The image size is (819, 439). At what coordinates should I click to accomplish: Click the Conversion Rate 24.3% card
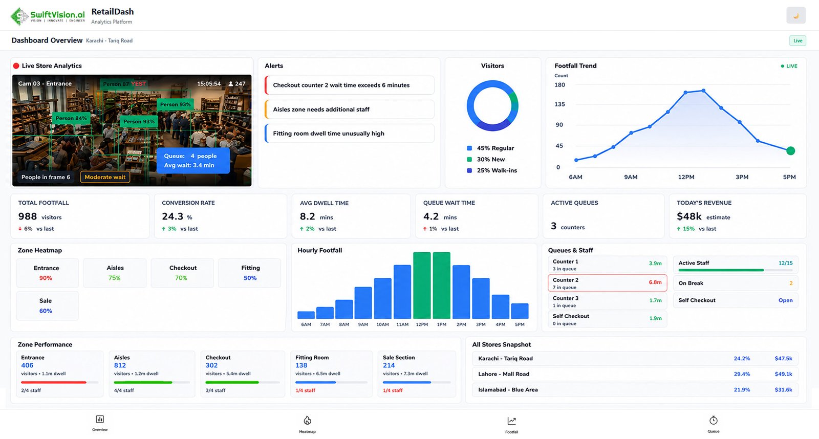[x=220, y=216]
